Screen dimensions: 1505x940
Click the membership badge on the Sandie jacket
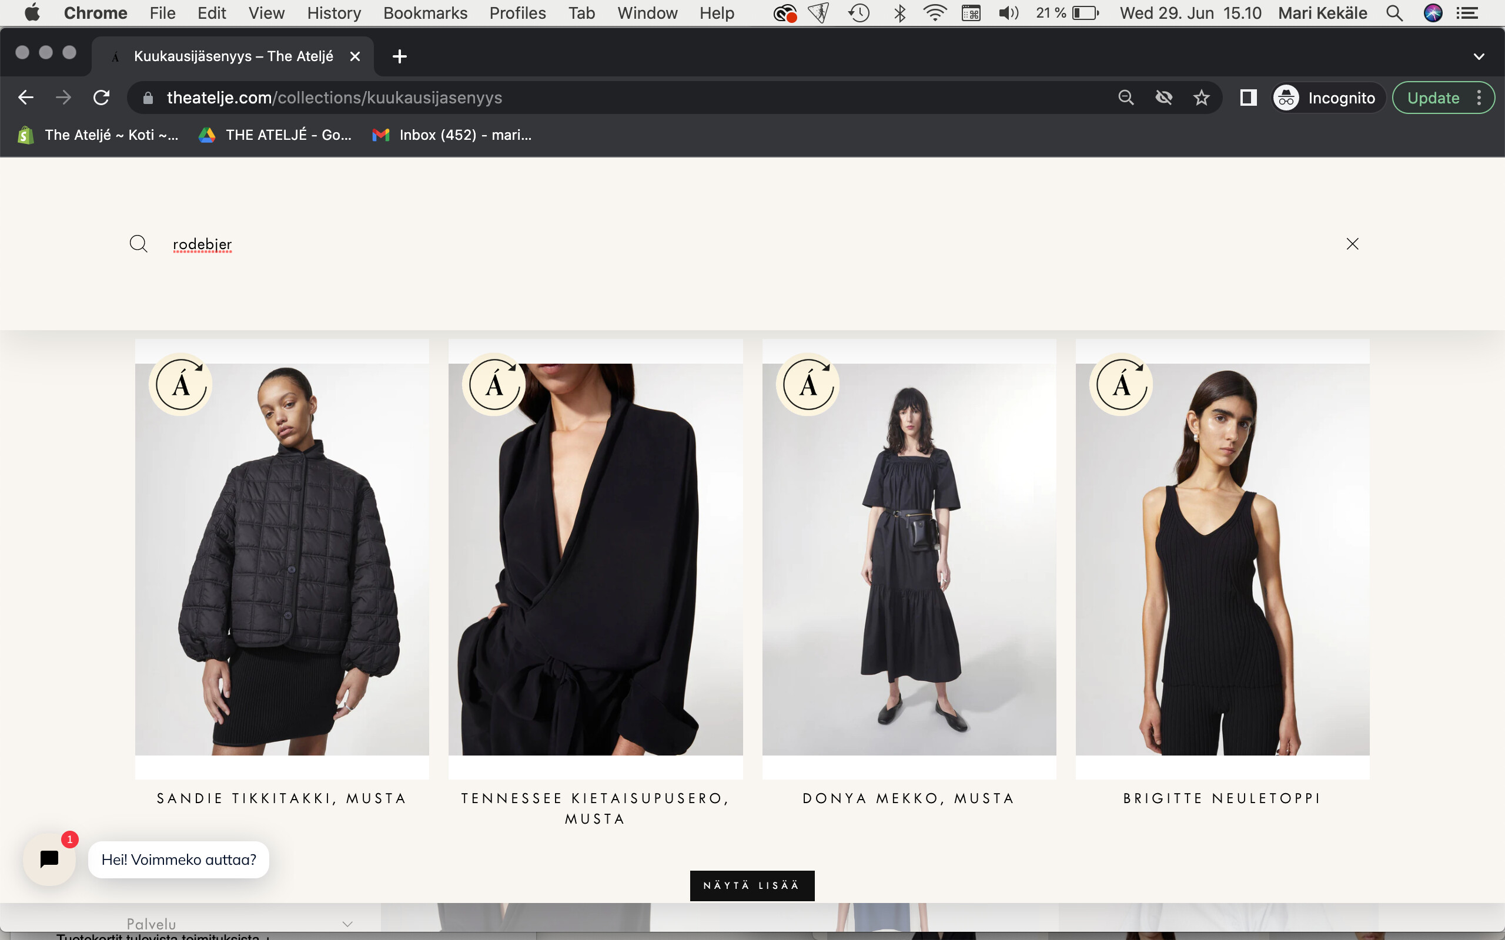point(180,384)
